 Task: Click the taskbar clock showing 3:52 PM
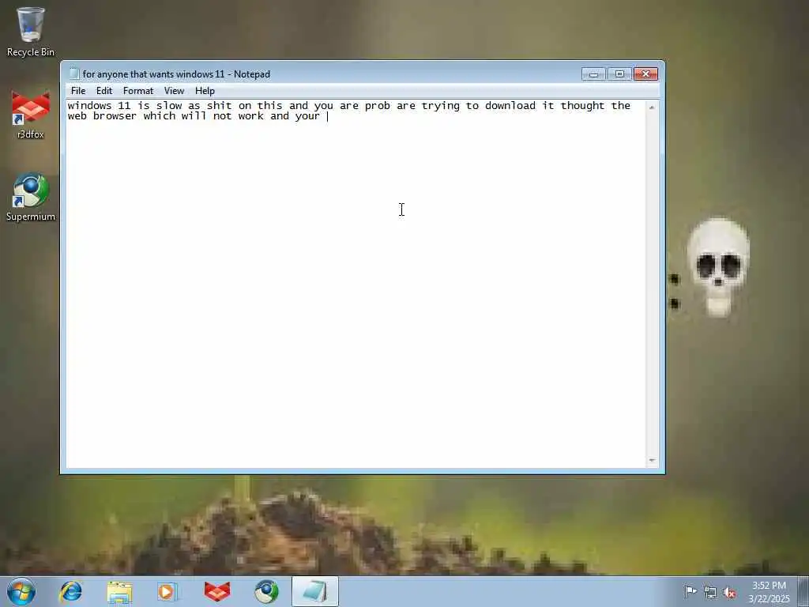[769, 592]
